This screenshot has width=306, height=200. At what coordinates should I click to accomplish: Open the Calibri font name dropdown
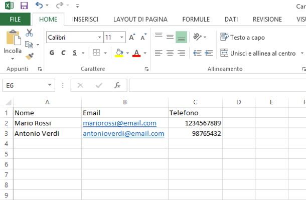point(99,37)
